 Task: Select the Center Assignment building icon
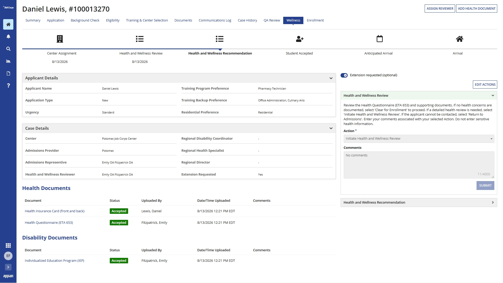(x=60, y=39)
